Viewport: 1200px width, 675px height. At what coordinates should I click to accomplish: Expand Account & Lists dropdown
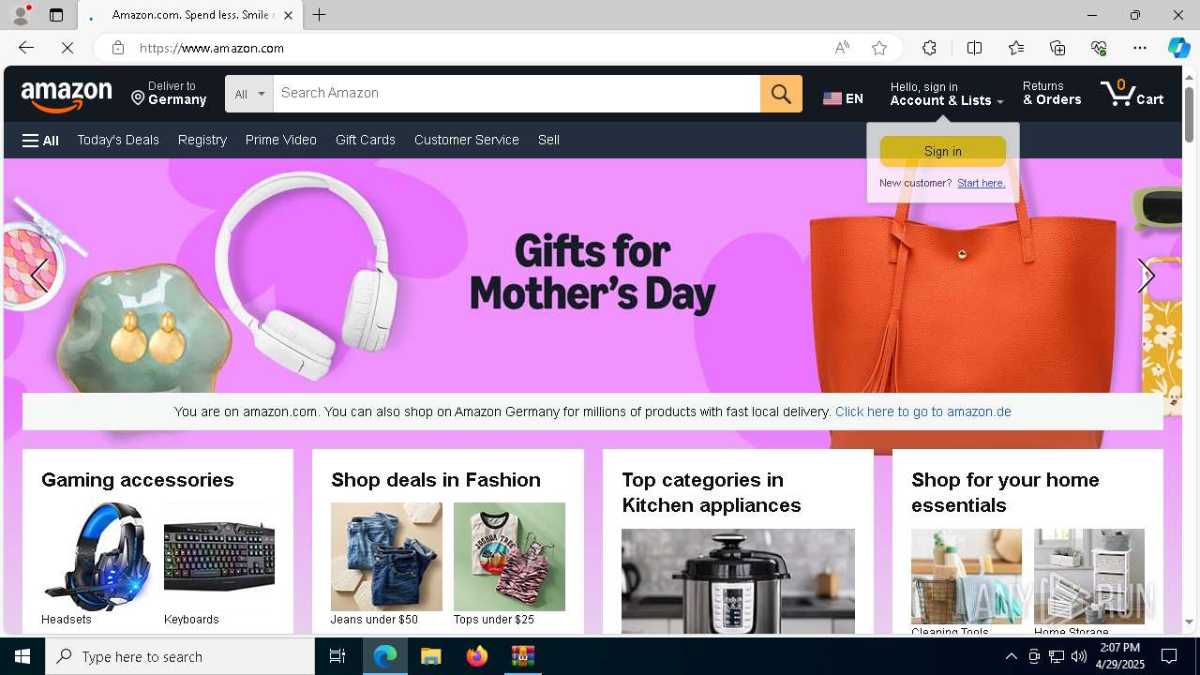(x=947, y=94)
